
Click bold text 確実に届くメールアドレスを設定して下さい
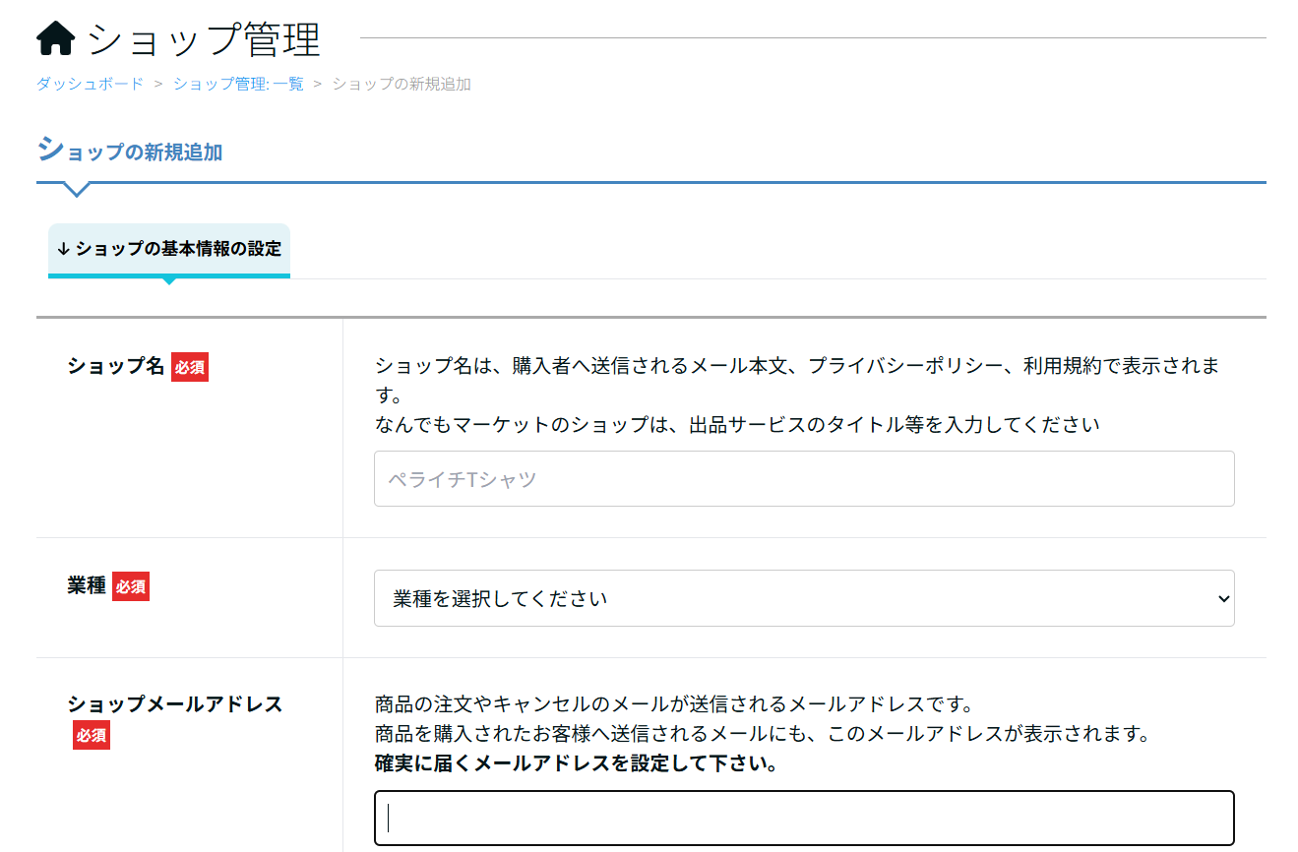[576, 763]
